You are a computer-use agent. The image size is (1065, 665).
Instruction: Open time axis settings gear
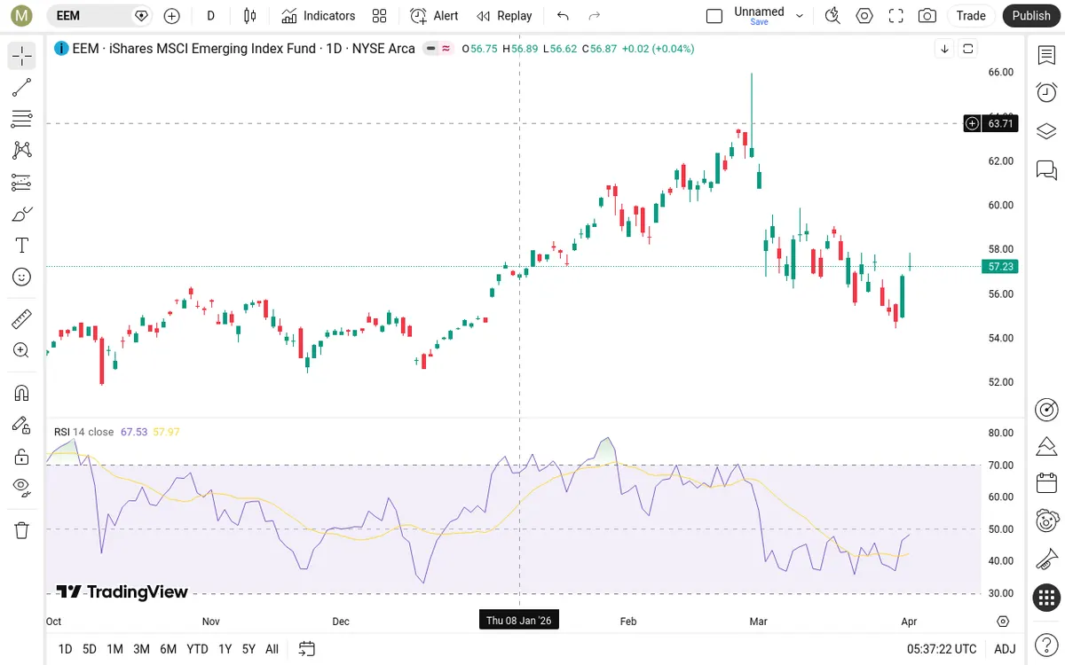pos(1003,622)
